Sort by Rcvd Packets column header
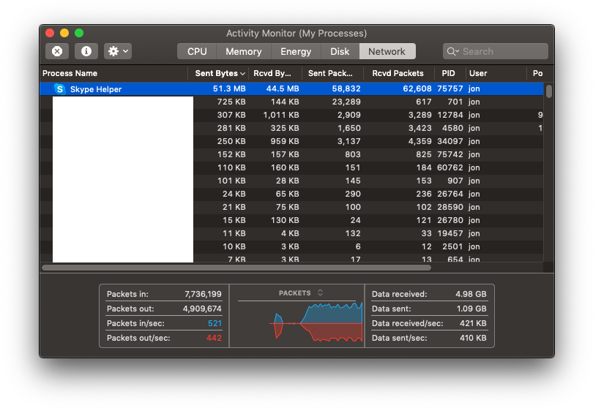 398,73
